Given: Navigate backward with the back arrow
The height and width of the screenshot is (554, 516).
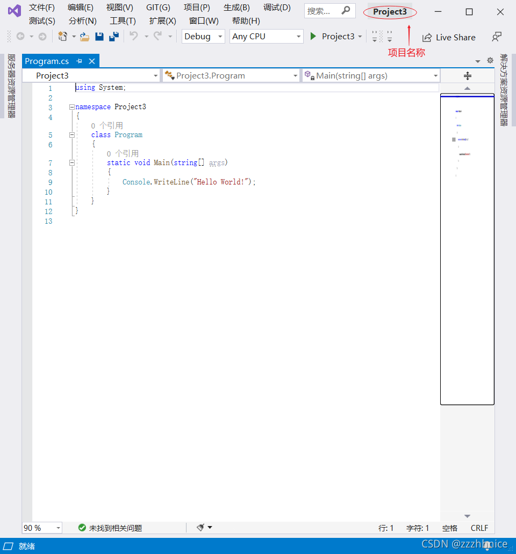Looking at the screenshot, I should point(20,37).
